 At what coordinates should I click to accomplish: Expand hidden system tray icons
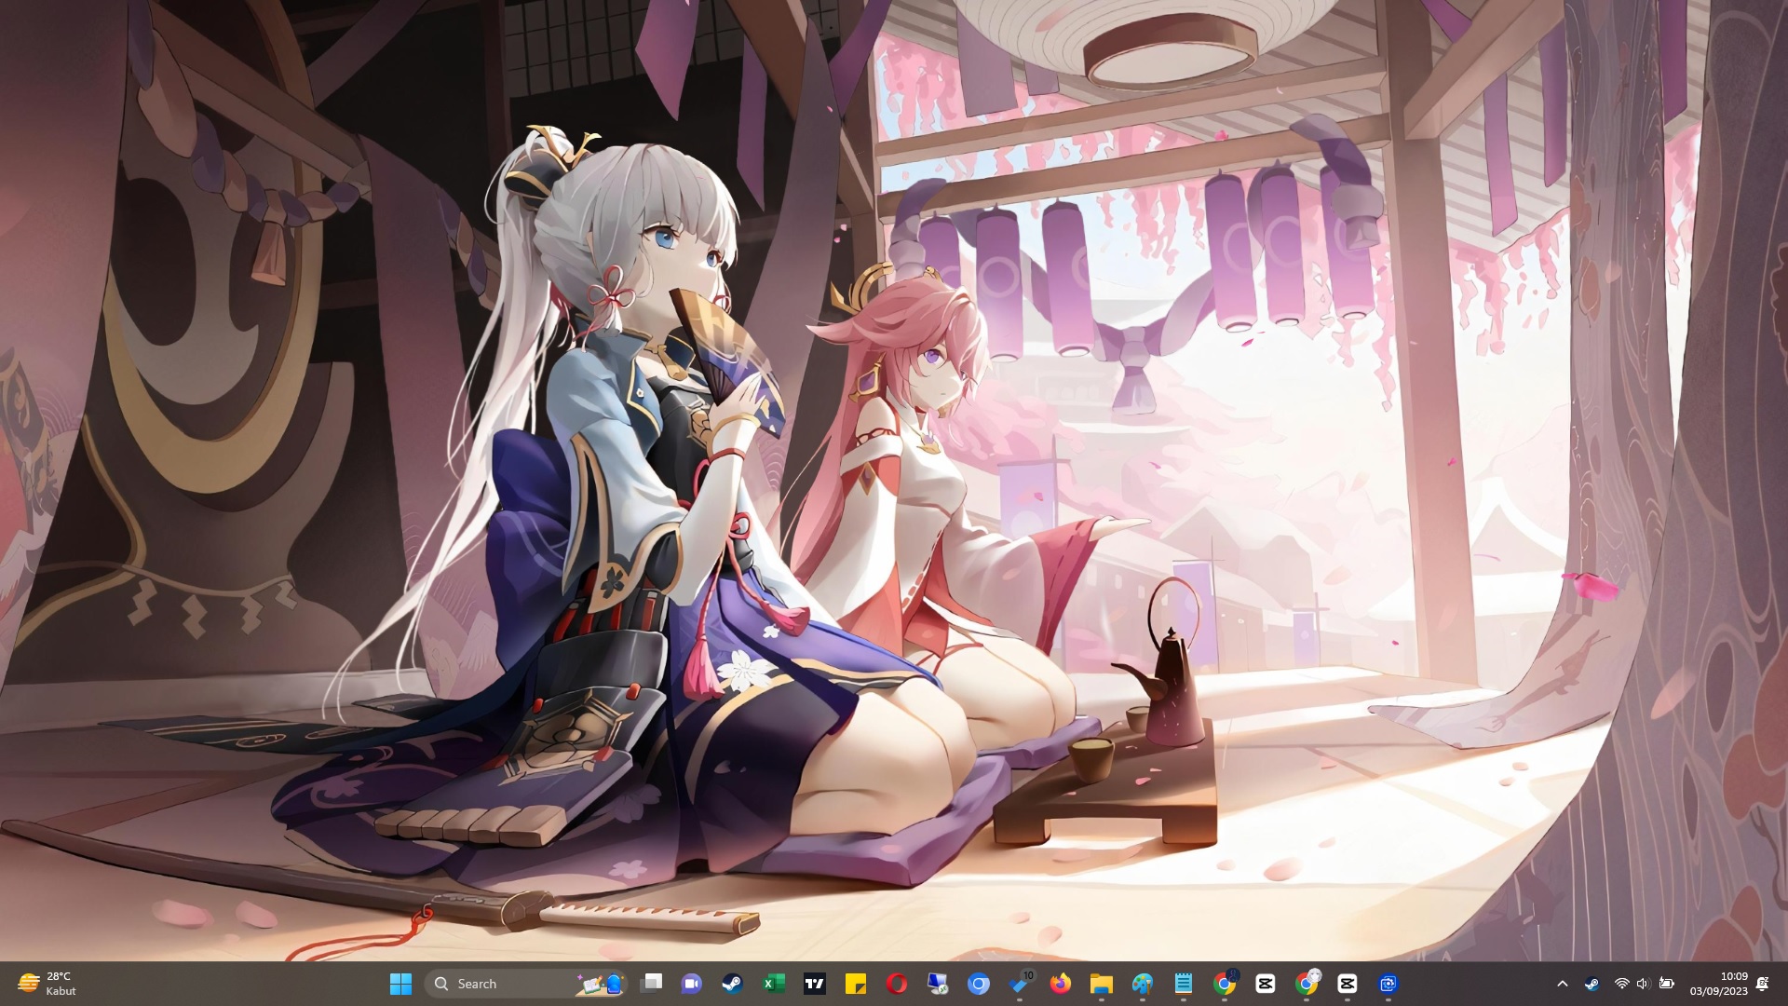[1563, 984]
